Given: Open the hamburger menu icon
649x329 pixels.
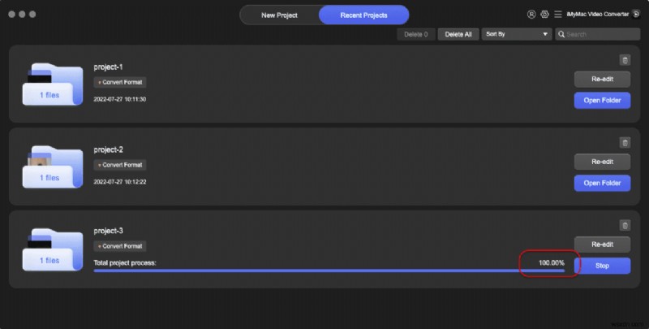Looking at the screenshot, I should click(558, 14).
